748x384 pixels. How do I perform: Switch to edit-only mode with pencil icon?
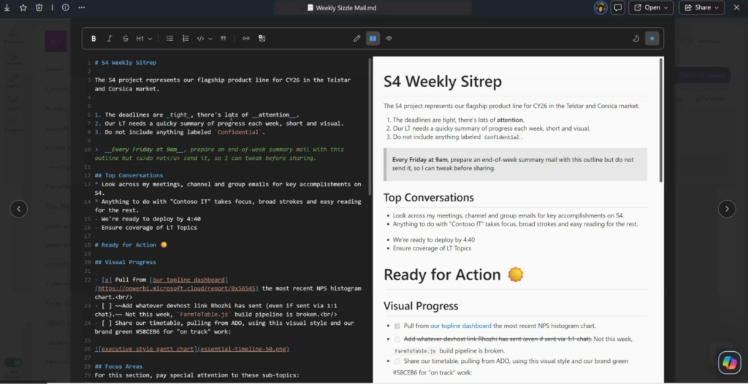point(356,38)
